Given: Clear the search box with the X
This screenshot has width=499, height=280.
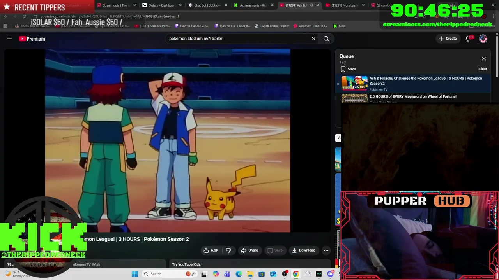Looking at the screenshot, I should pyautogui.click(x=313, y=38).
